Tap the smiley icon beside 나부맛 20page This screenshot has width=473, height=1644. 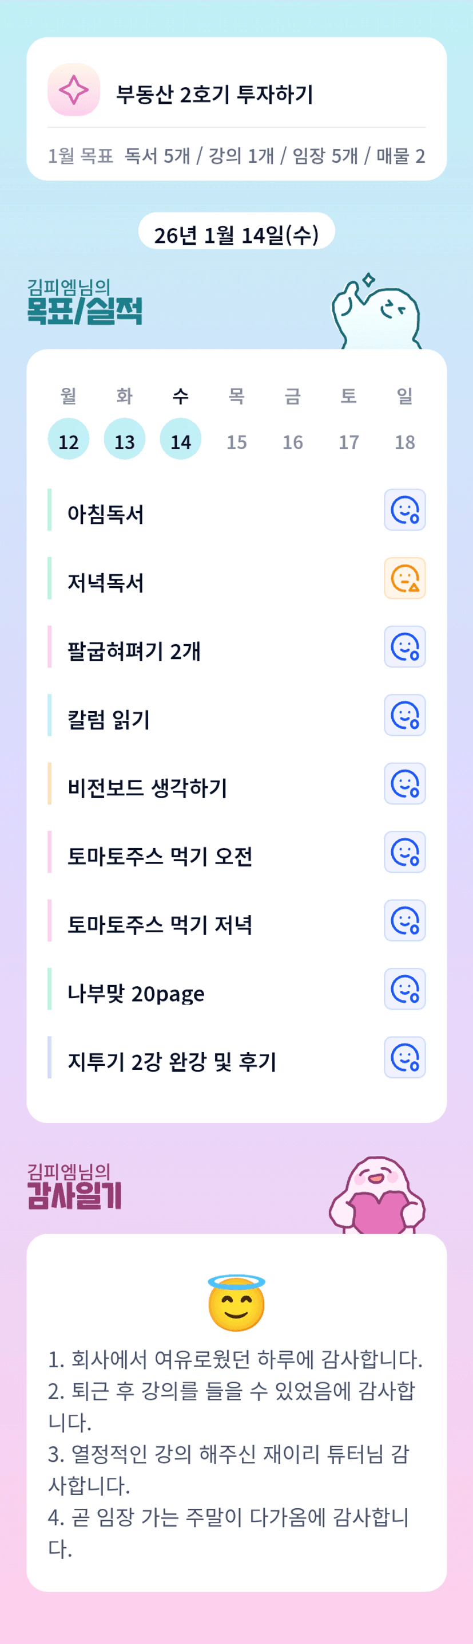(x=404, y=988)
